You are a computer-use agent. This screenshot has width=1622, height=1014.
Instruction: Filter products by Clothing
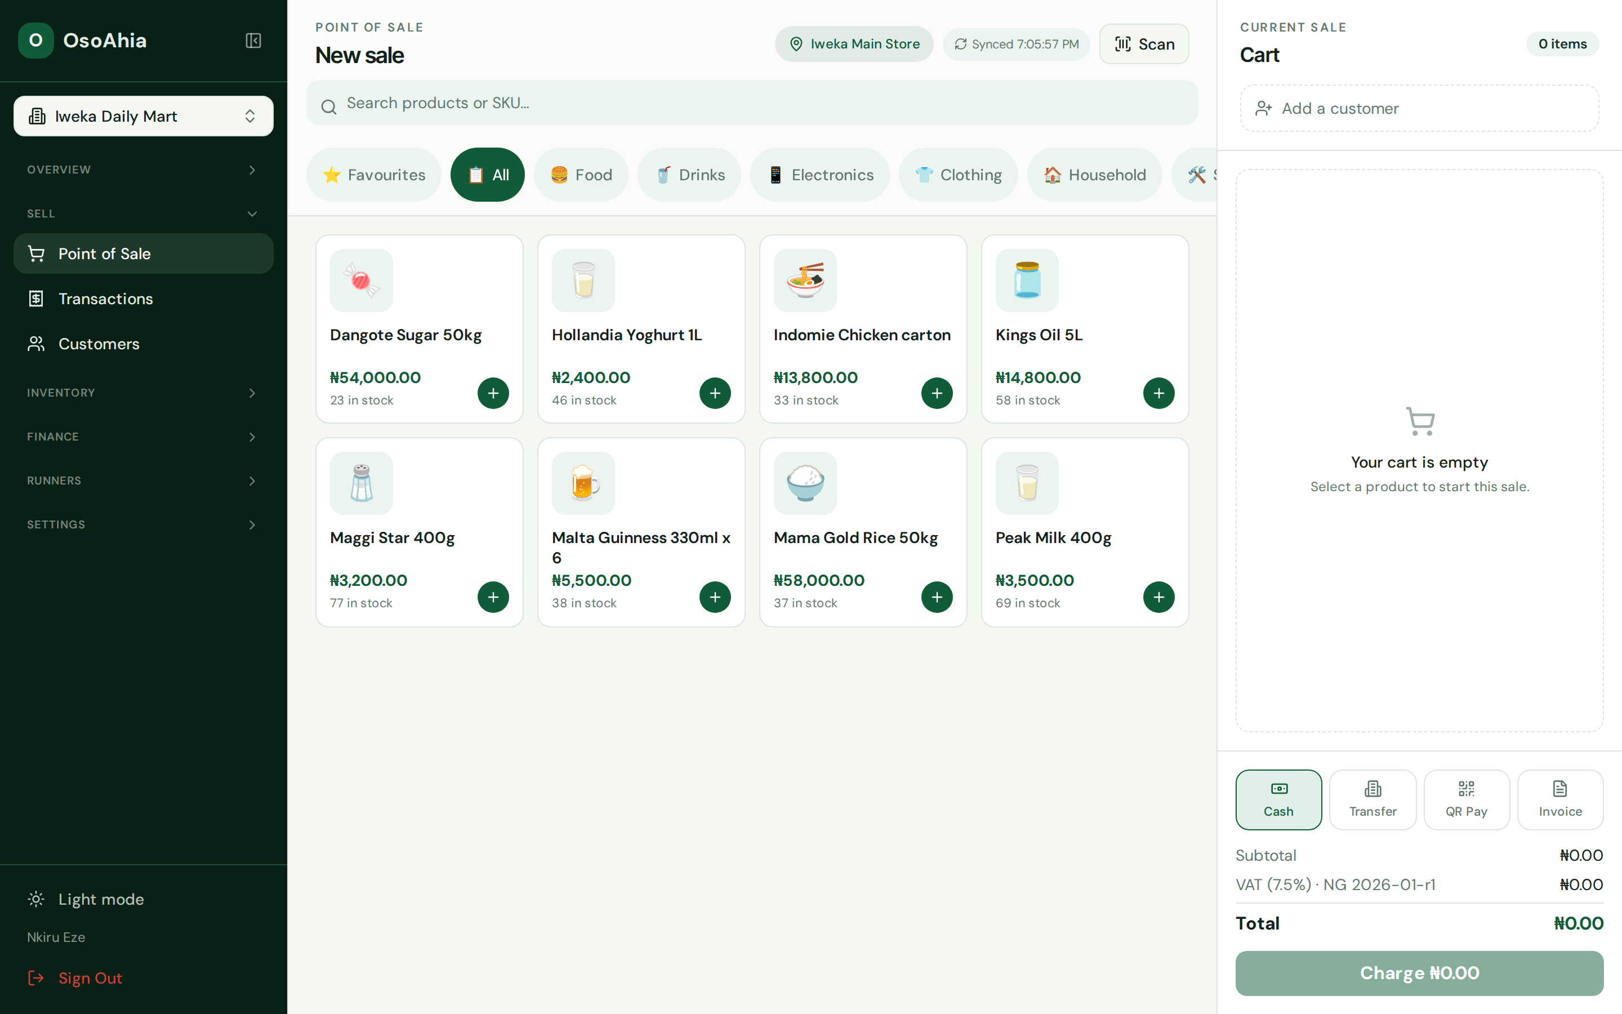pos(959,175)
